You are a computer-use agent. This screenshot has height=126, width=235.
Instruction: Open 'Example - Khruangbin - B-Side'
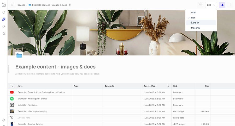click(x=32, y=99)
